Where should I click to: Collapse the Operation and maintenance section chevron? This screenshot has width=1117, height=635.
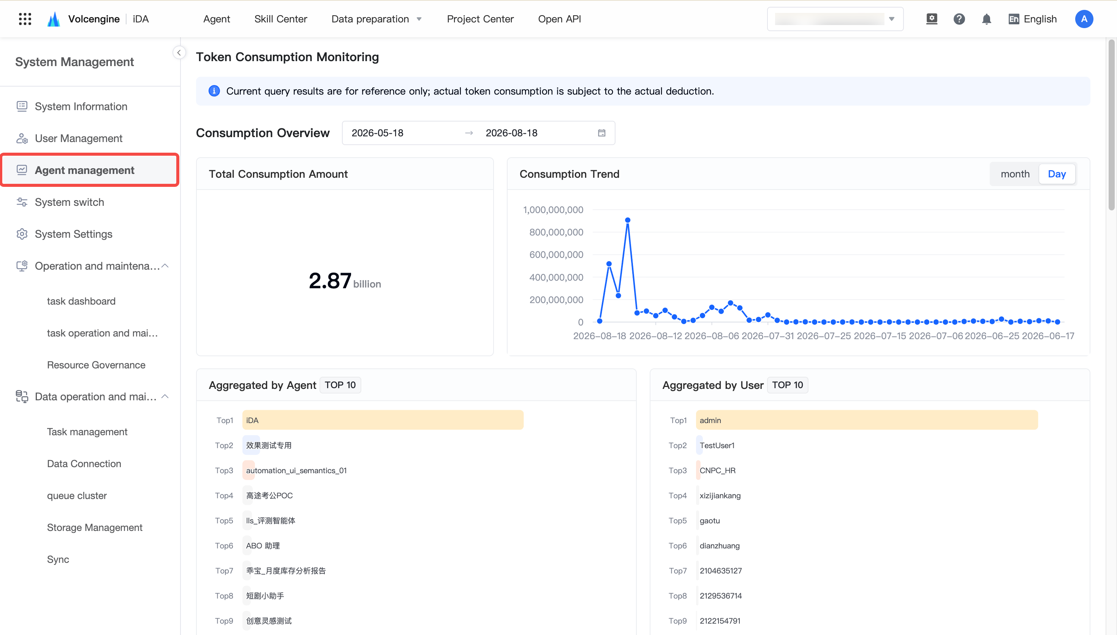(165, 265)
